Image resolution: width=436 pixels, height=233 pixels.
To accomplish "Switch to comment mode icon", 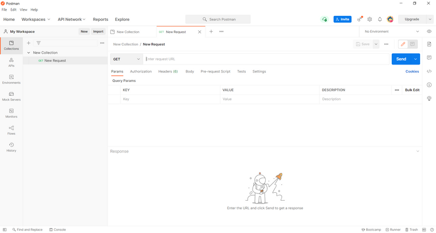I will (x=412, y=44).
